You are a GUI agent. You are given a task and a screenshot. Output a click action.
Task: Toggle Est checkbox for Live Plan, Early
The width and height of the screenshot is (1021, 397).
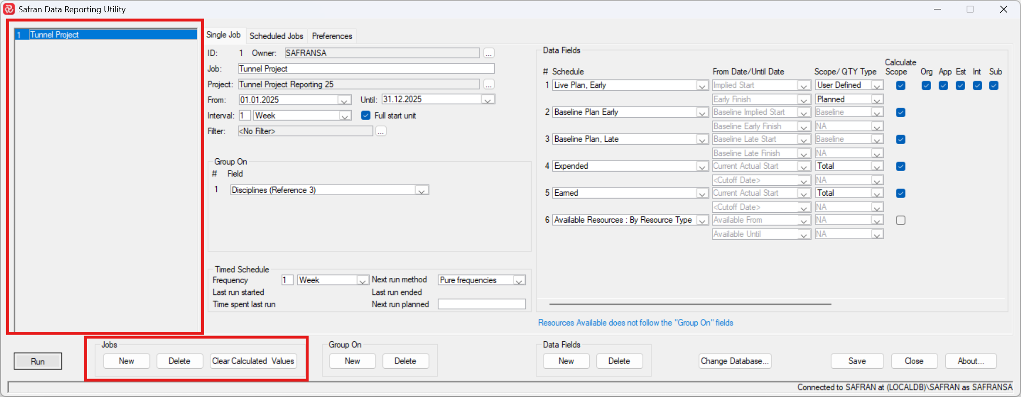tap(960, 86)
